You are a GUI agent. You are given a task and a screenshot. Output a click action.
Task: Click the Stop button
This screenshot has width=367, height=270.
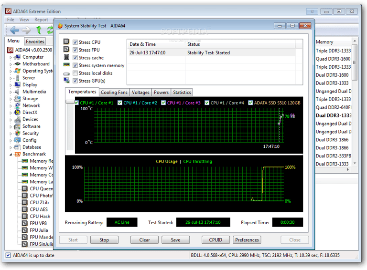tap(104, 240)
